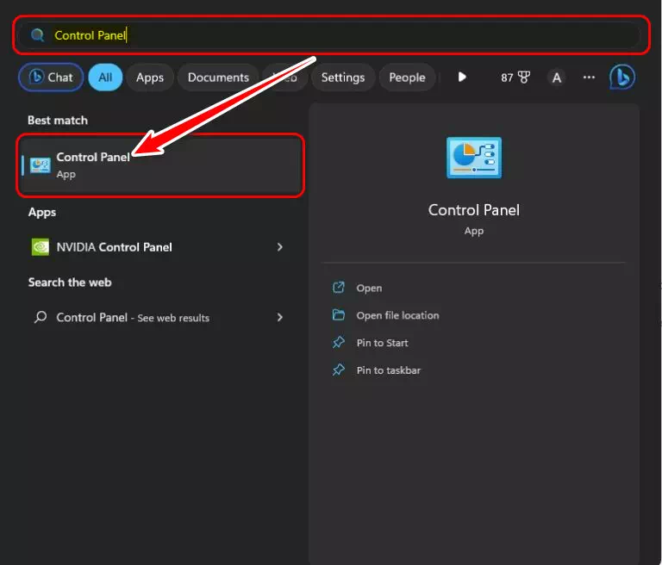Launch Bing from the top-right icon
Image resolution: width=662 pixels, height=565 pixels.
pos(621,77)
